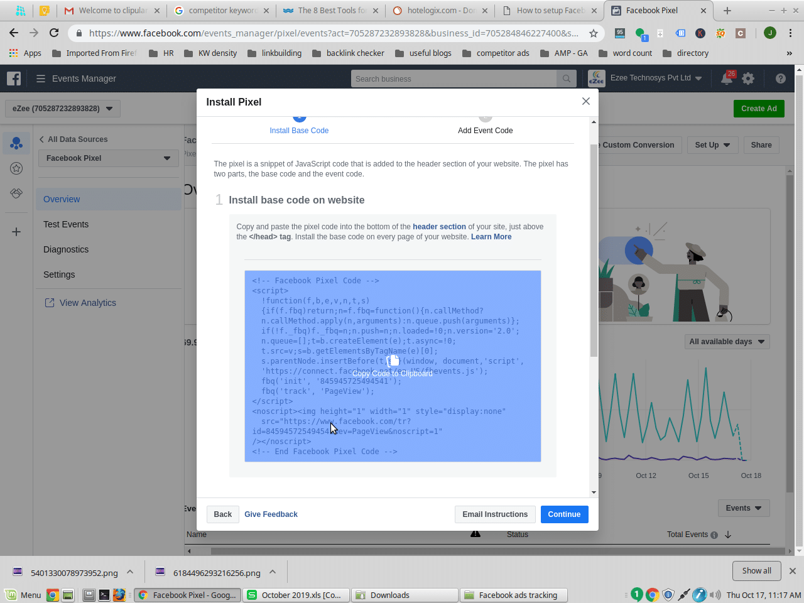Select the star icon in left sidebar
804x603 pixels.
[16, 168]
